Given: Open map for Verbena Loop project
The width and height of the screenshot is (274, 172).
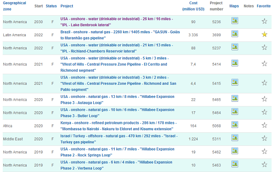Looking at the screenshot, I should pos(235,164).
